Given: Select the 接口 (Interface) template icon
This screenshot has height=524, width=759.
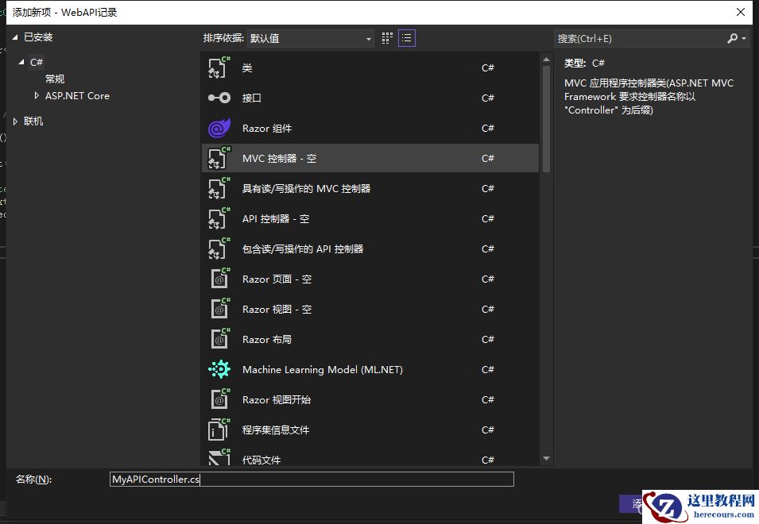Looking at the screenshot, I should coord(219,98).
